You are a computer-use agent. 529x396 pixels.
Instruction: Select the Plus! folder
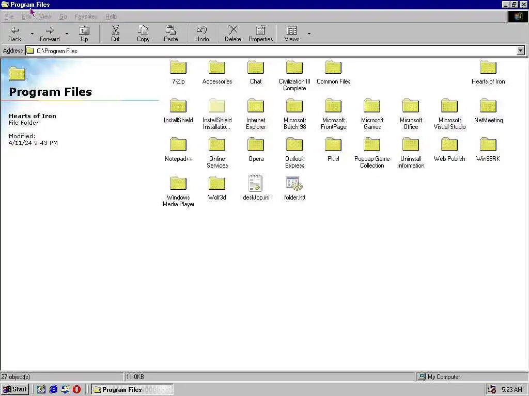point(333,150)
